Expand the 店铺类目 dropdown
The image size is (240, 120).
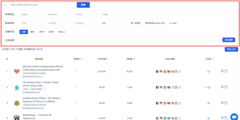point(32,14)
